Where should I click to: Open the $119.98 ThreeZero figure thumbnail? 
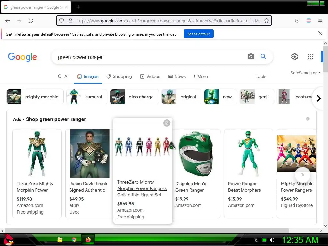tap(37, 154)
